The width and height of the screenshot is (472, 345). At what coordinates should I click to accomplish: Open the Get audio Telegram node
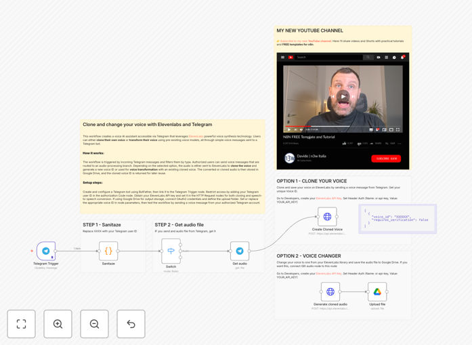coord(240,251)
